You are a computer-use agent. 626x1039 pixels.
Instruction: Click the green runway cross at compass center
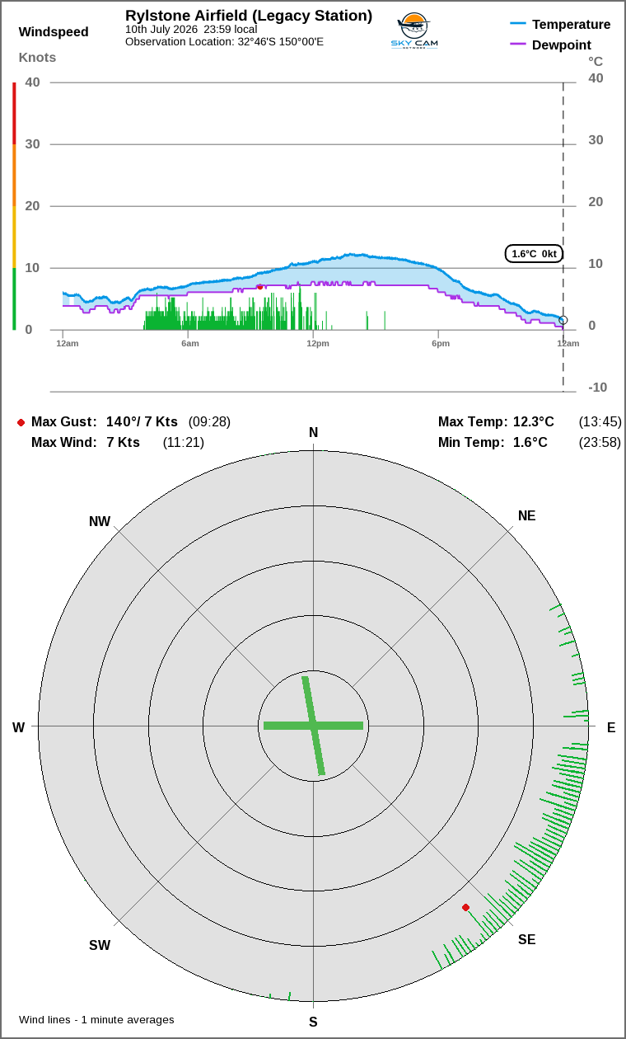coord(313,726)
